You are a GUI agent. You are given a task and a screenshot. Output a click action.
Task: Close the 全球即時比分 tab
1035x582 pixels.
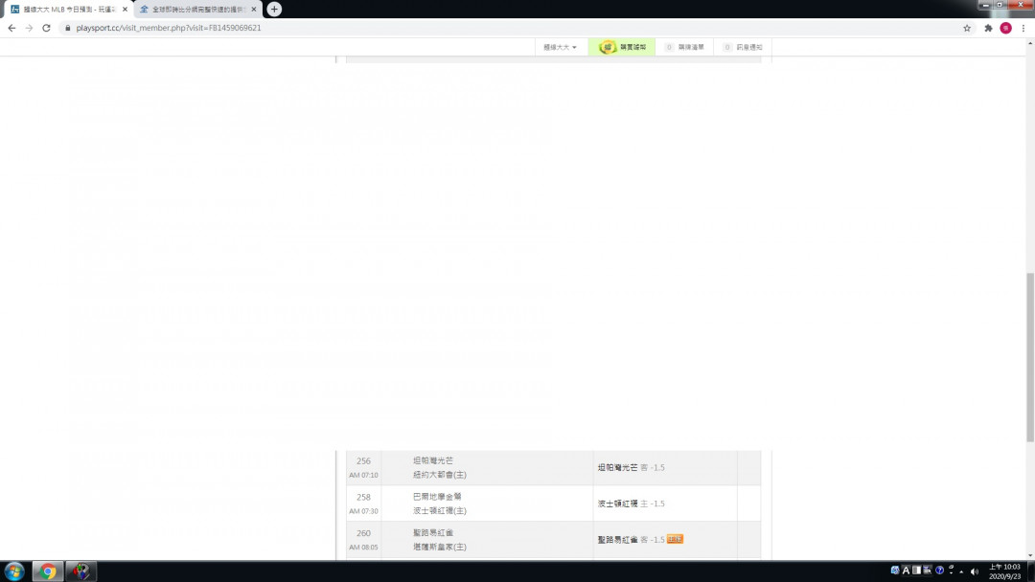click(253, 10)
